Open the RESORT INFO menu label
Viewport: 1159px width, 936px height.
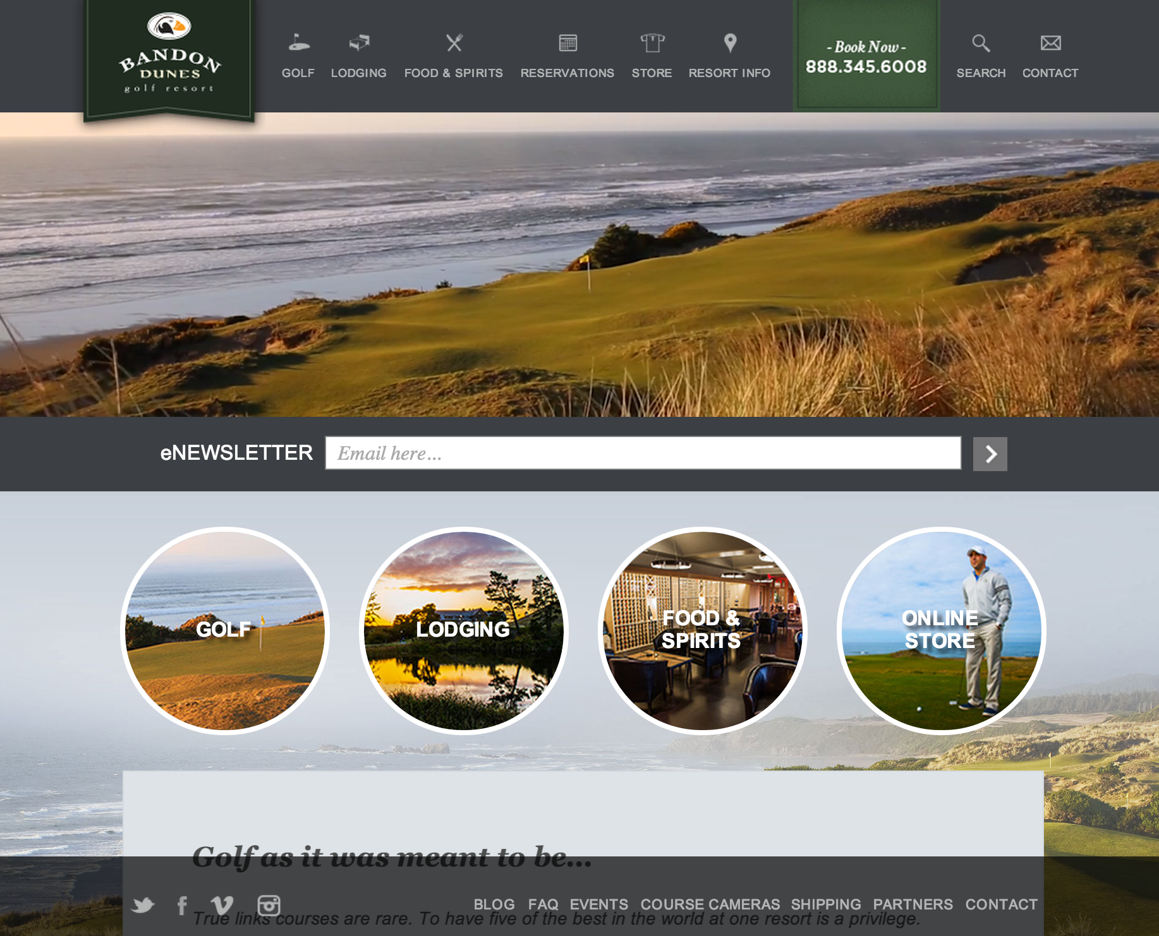(x=729, y=73)
